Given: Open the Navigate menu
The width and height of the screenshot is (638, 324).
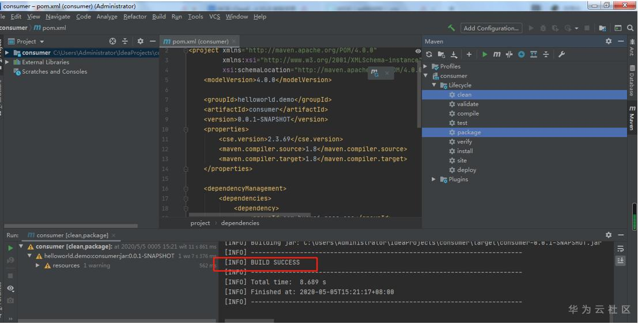Looking at the screenshot, I should pyautogui.click(x=58, y=17).
